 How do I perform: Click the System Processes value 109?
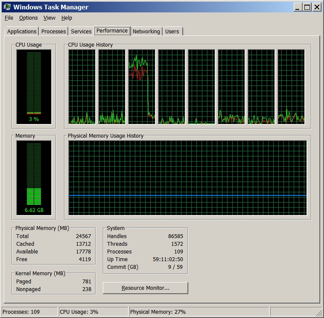(179, 251)
